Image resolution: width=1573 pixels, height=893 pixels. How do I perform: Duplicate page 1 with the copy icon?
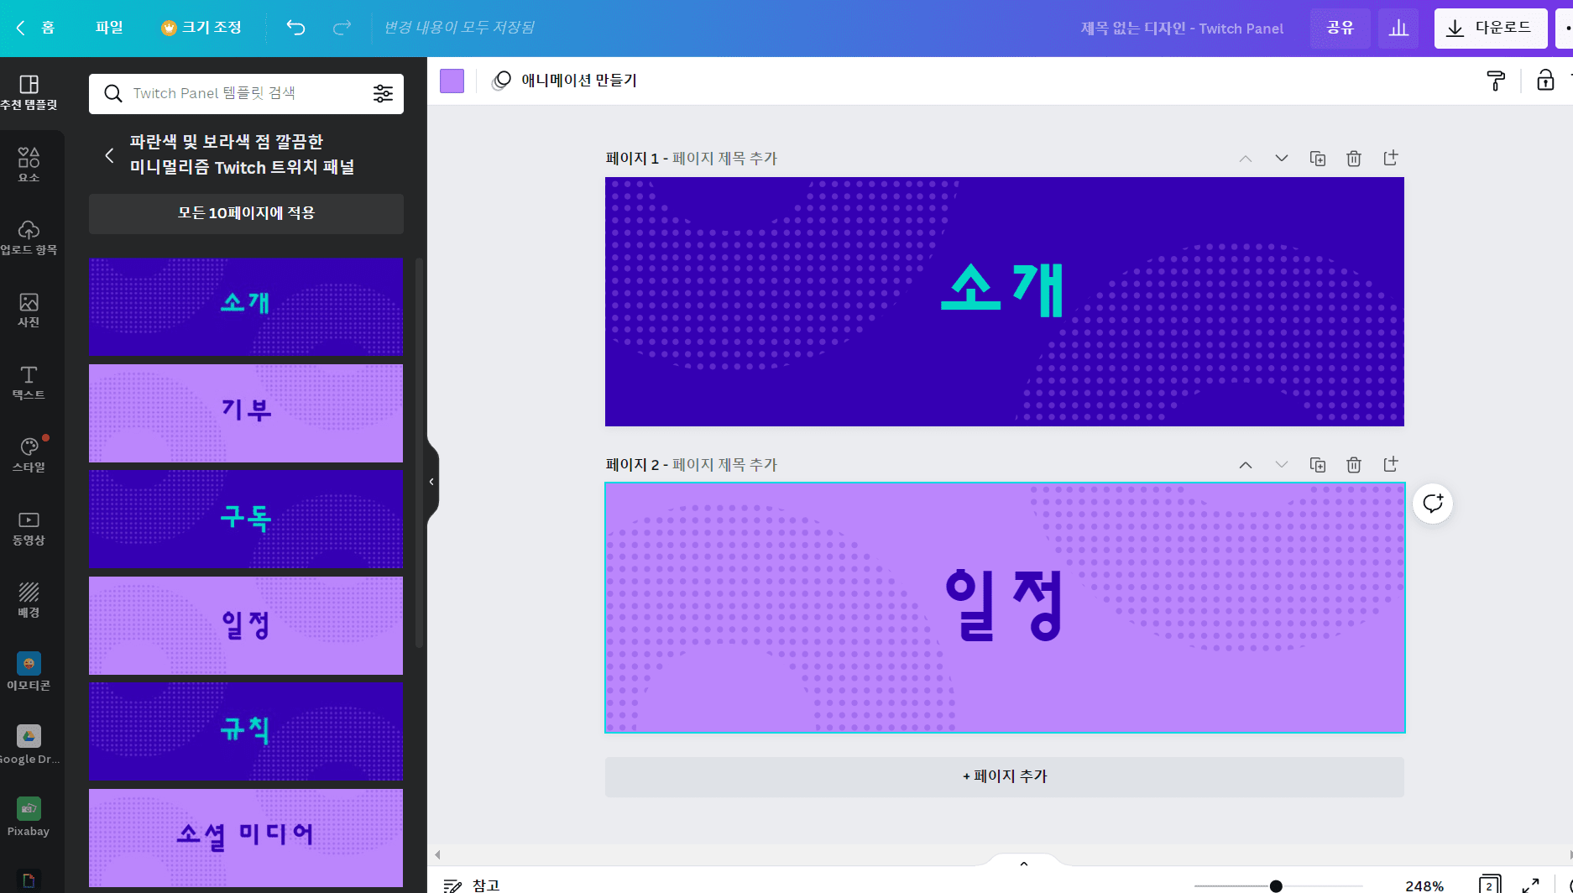[1317, 158]
